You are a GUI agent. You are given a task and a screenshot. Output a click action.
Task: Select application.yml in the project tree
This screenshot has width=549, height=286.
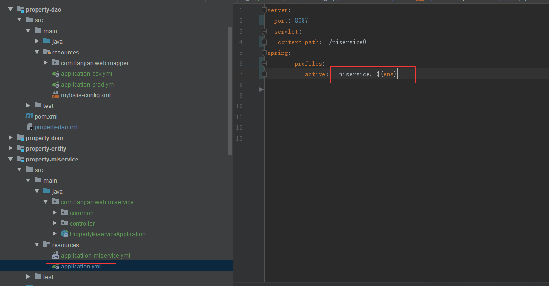tap(81, 267)
